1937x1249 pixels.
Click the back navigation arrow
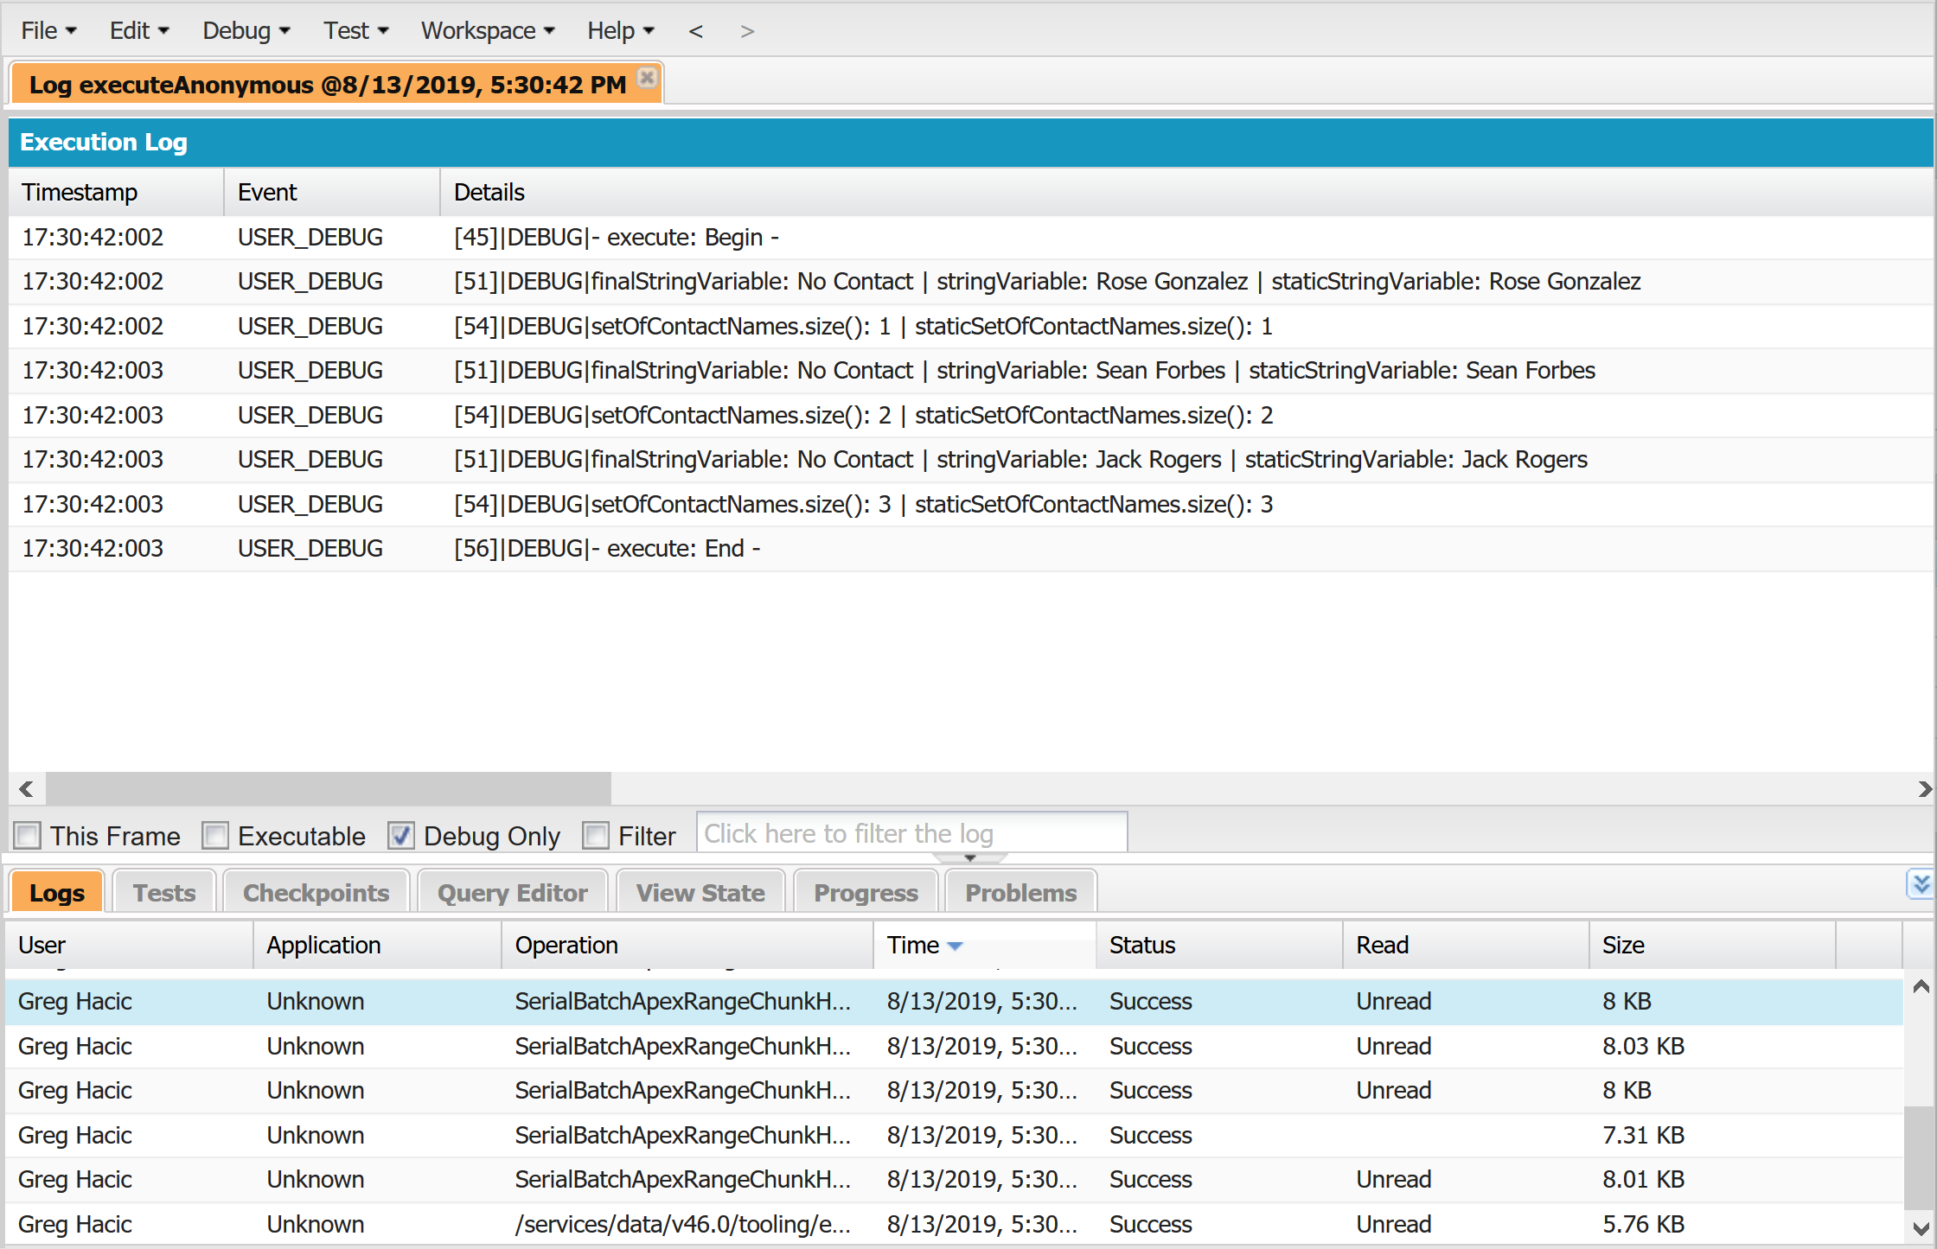(696, 31)
